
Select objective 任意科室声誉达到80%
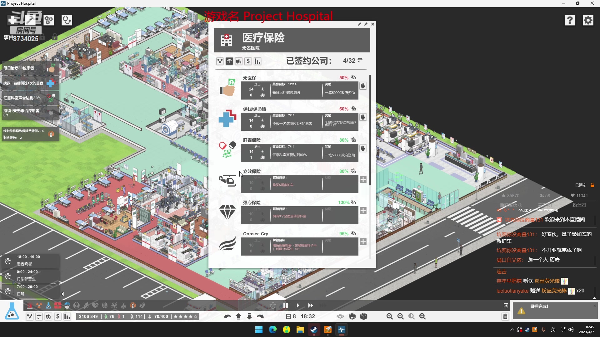click(x=30, y=98)
